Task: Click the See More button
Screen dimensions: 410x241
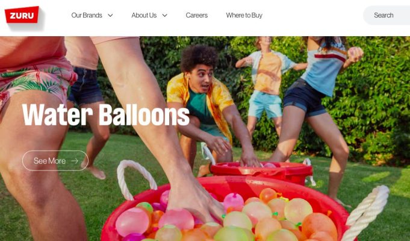Action: coord(55,161)
